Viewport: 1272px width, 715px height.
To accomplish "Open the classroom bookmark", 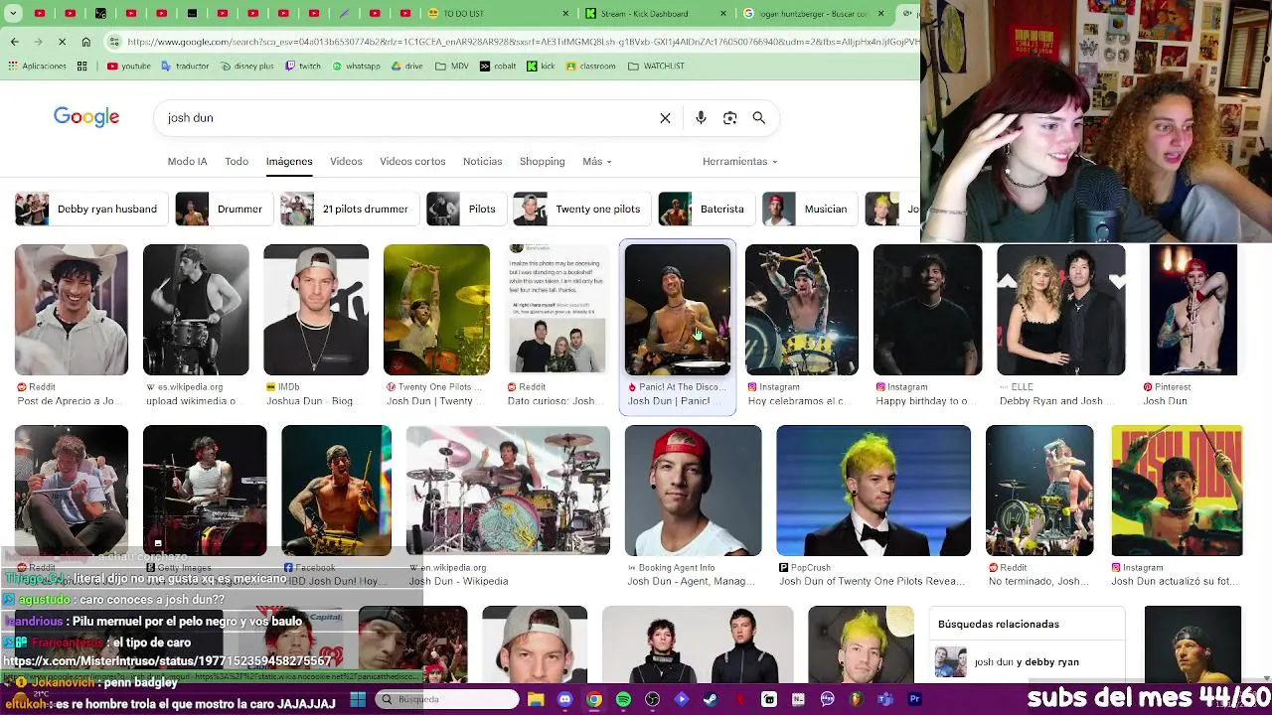I will 591,67.
